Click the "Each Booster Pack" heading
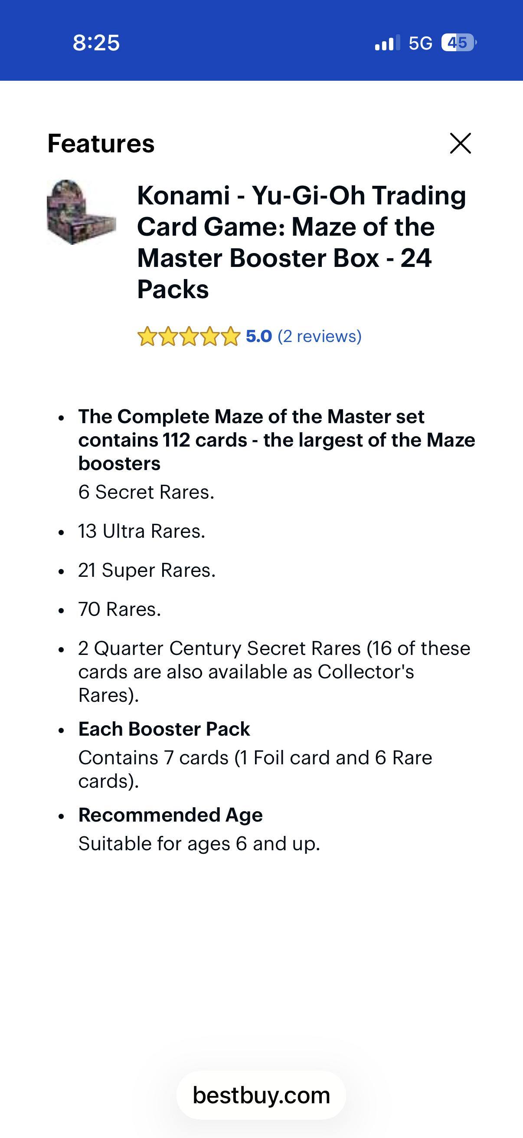523x1138 pixels. click(x=164, y=729)
